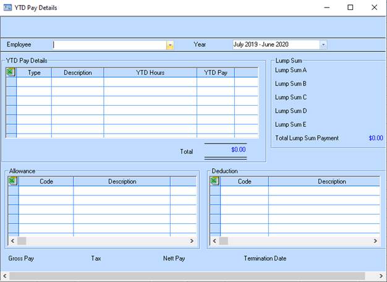Maximize the YTD Pay Details window

pos(350,7)
